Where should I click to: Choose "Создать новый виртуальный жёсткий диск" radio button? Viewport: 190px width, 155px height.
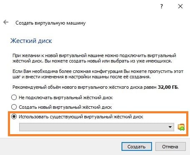pyautogui.click(x=14, y=107)
